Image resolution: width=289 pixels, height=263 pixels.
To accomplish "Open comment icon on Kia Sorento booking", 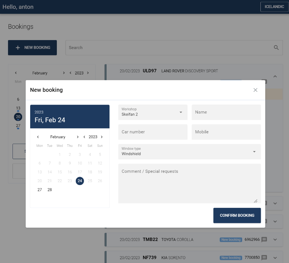I will coord(264,258).
